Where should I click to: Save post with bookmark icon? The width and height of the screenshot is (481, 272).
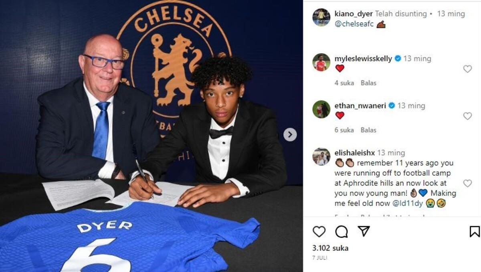[x=475, y=232]
